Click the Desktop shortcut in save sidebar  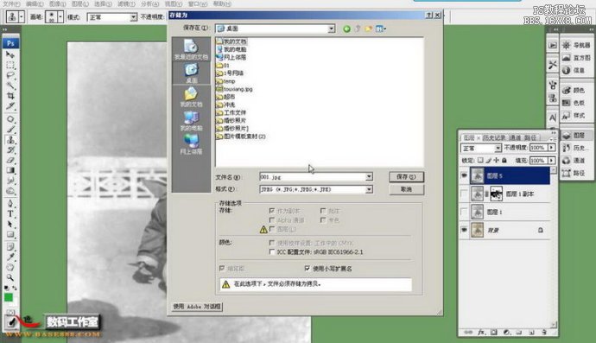(x=191, y=73)
